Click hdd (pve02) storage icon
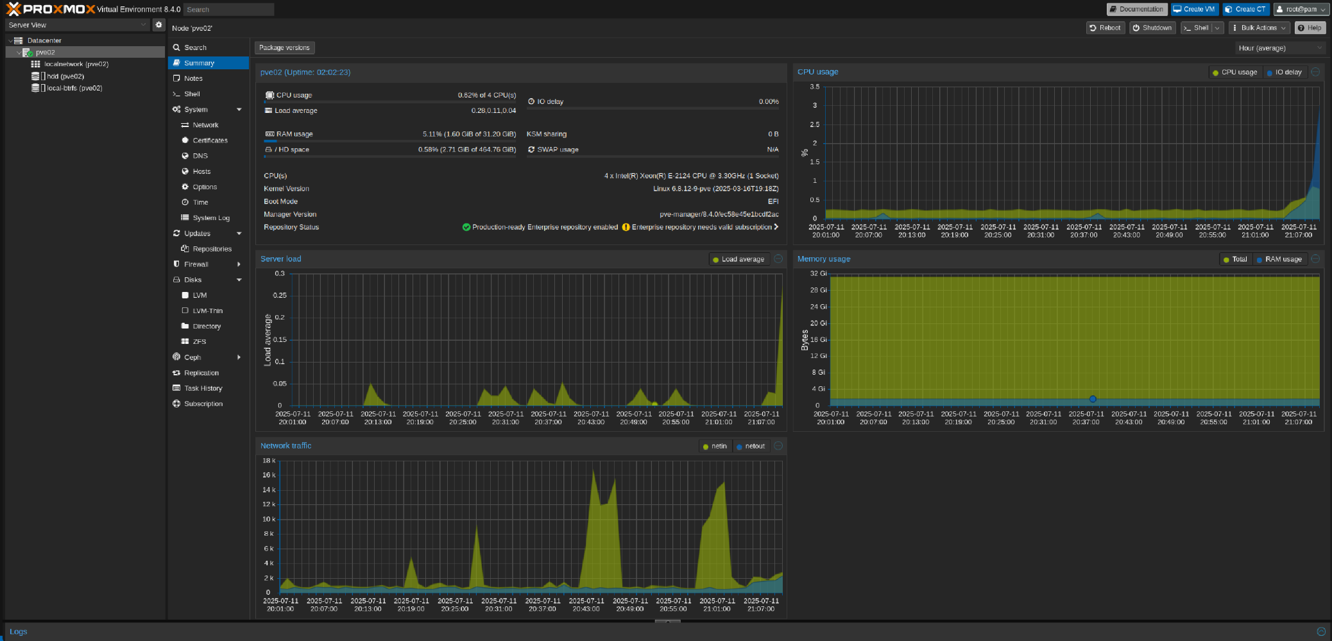Screen dimensions: 1332x641 click(35, 76)
